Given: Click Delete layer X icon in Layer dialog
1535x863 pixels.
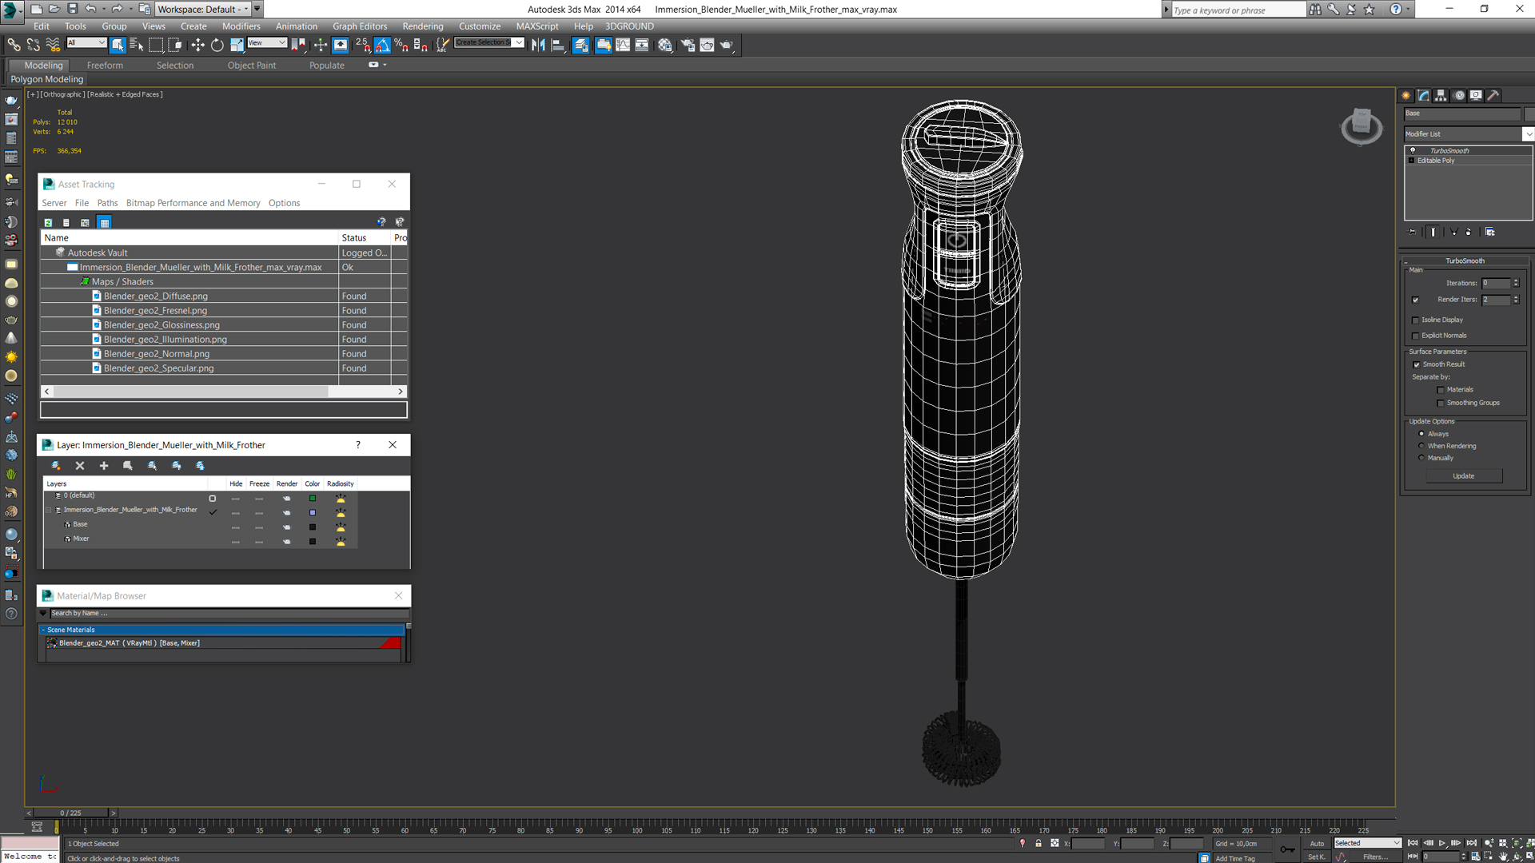Looking at the screenshot, I should (80, 466).
